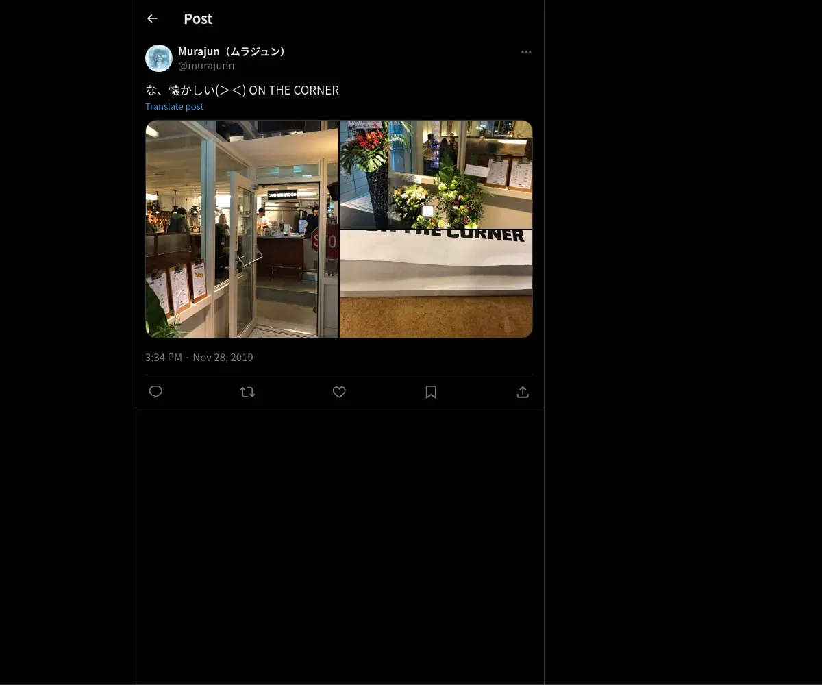822x685 pixels.
Task: Repost this post with the arrows icon
Action: [x=247, y=392]
